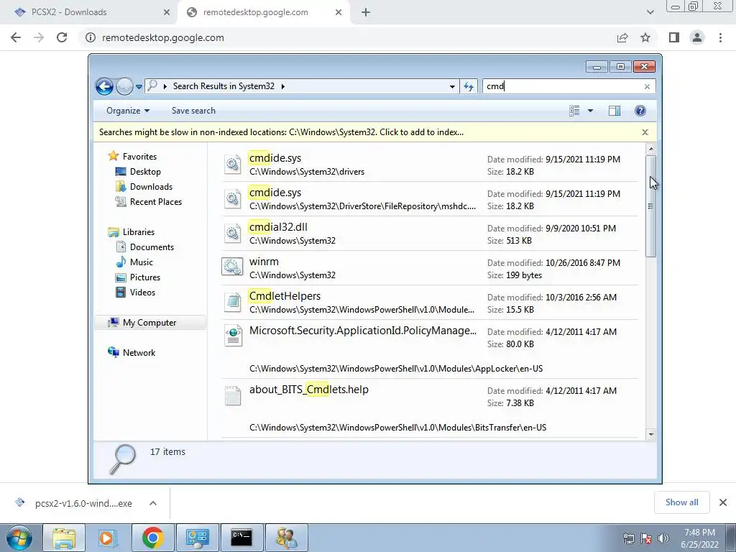Screen dimensions: 736x552
Task: Click the share page icon in Chrome
Action: (622, 37)
